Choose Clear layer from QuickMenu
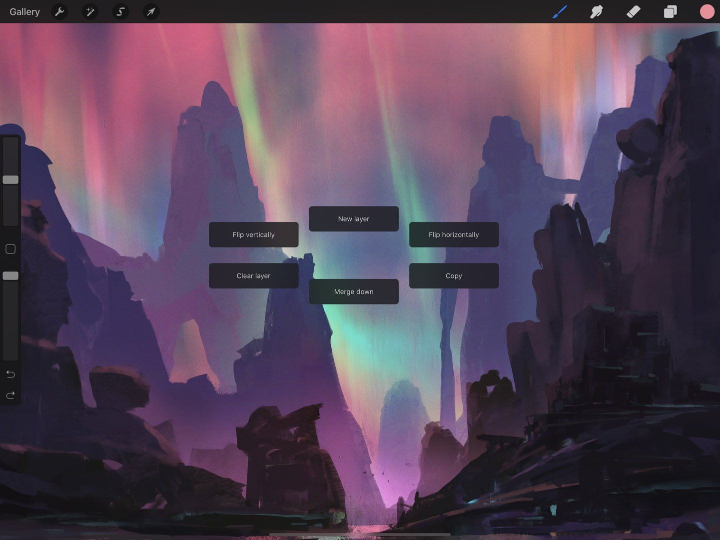Viewport: 720px width, 540px height. coord(254,275)
